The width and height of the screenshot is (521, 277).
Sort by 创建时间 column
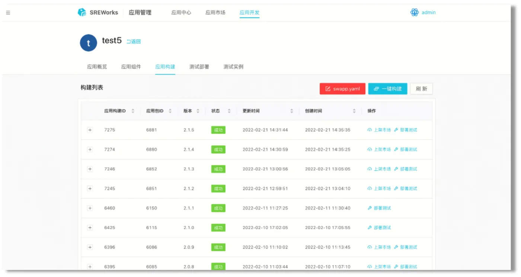354,111
